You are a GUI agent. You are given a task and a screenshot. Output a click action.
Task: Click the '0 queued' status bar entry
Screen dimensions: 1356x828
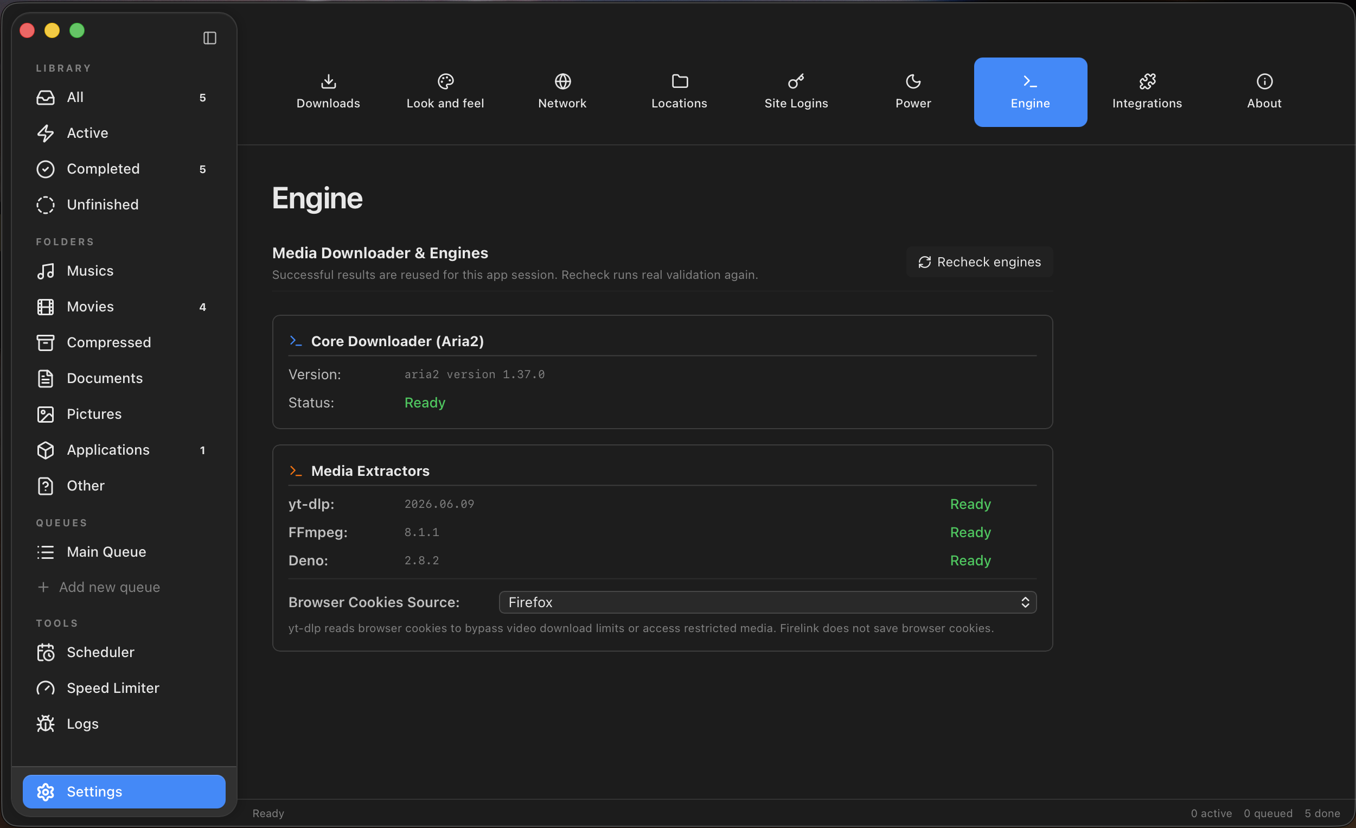[x=1268, y=813]
